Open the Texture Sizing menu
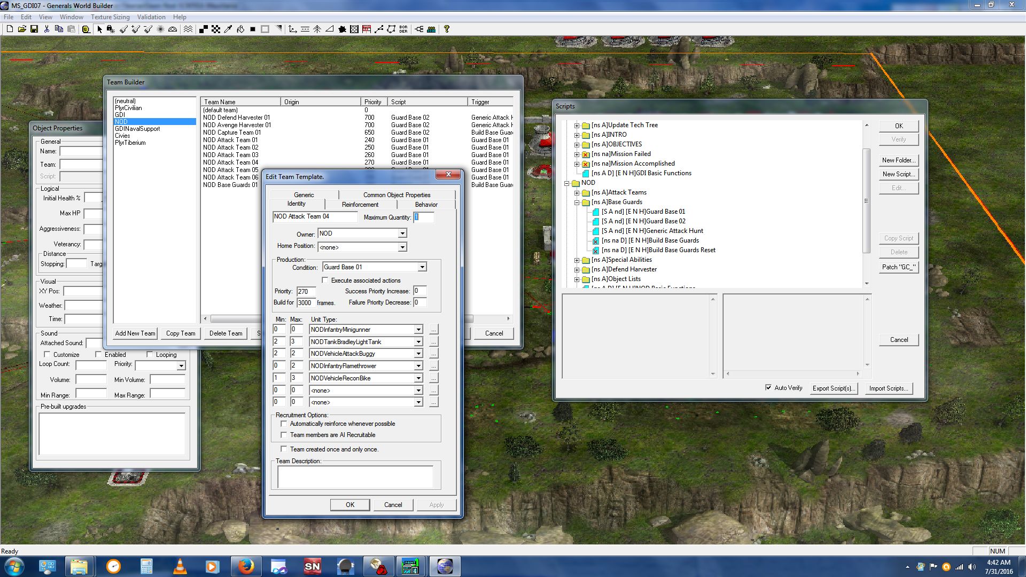 (110, 17)
